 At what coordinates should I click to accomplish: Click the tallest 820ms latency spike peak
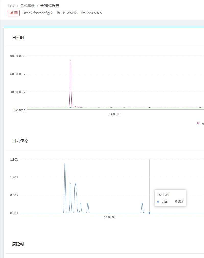tap(71, 61)
